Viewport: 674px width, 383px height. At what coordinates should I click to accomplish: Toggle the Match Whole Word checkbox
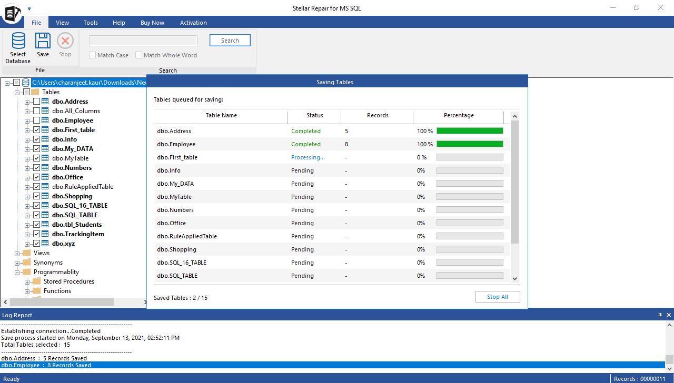coord(139,55)
